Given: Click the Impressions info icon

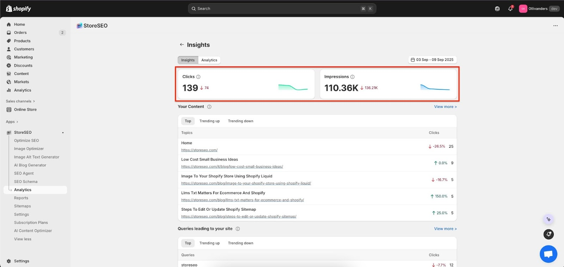Looking at the screenshot, I should 352,77.
